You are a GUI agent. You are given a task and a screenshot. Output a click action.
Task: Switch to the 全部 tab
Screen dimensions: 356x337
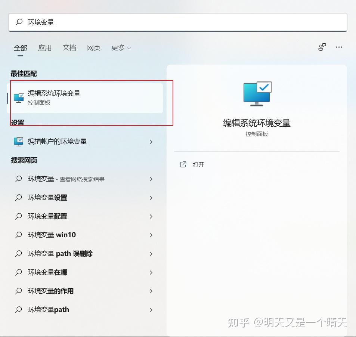pos(21,48)
